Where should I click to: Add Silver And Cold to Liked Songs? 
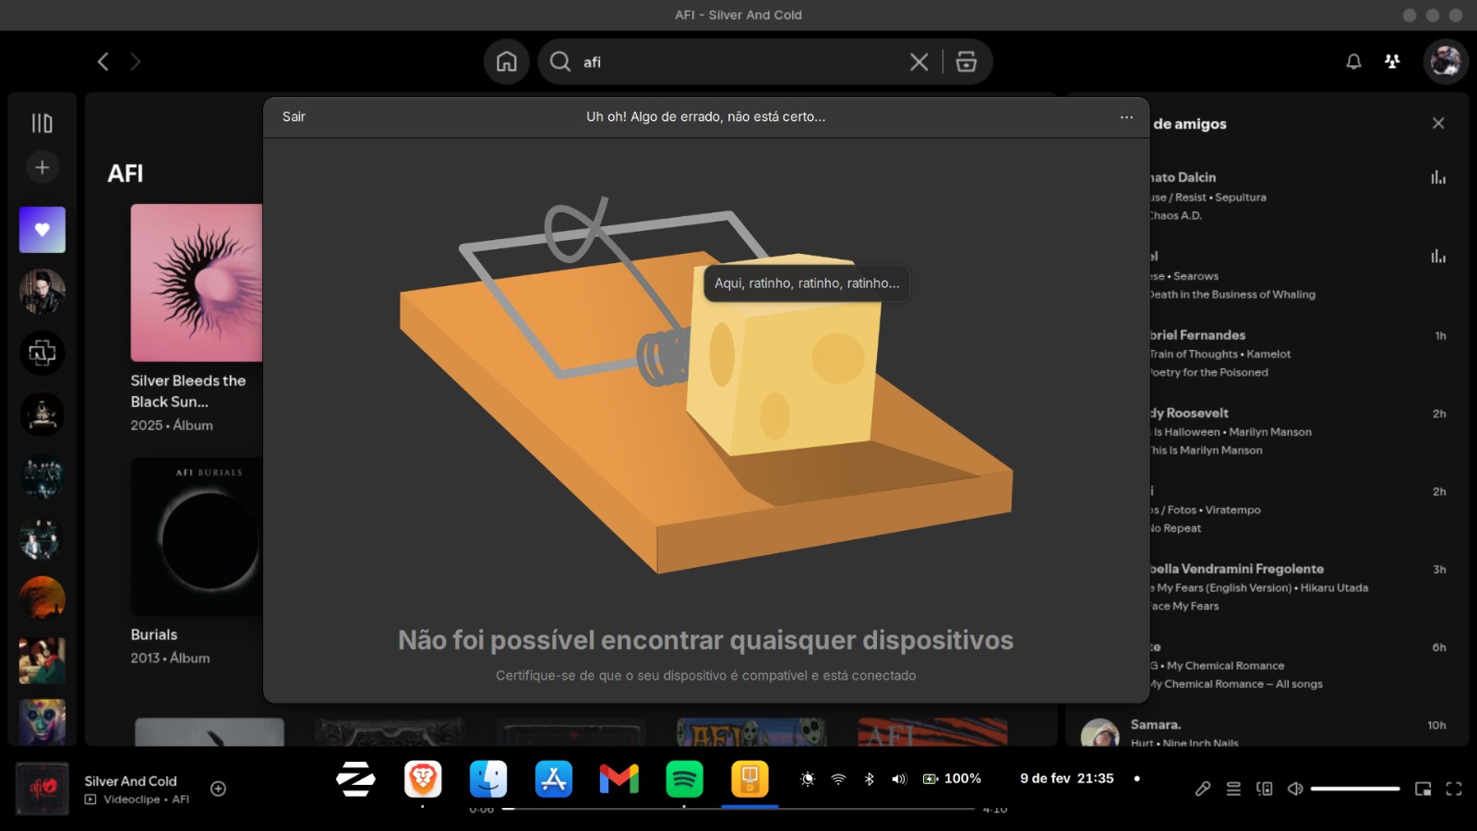(218, 789)
